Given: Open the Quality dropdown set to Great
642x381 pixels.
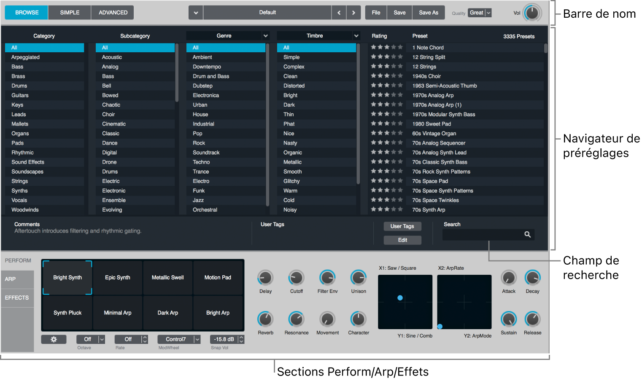Looking at the screenshot, I should pyautogui.click(x=480, y=13).
